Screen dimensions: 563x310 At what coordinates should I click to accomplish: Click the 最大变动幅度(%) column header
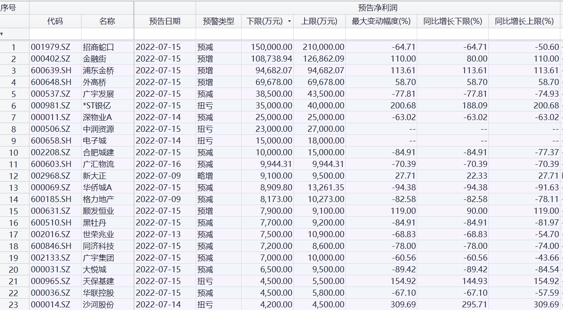(381, 21)
